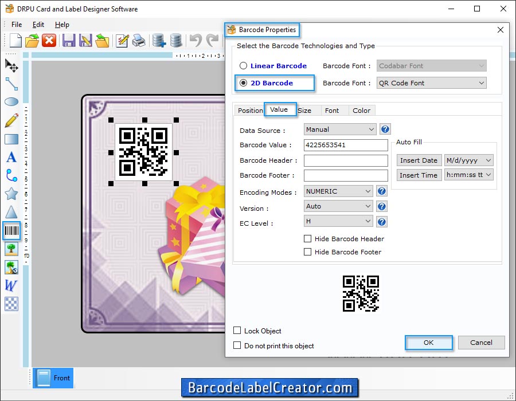Open the Version Auto dropdown

(x=338, y=206)
